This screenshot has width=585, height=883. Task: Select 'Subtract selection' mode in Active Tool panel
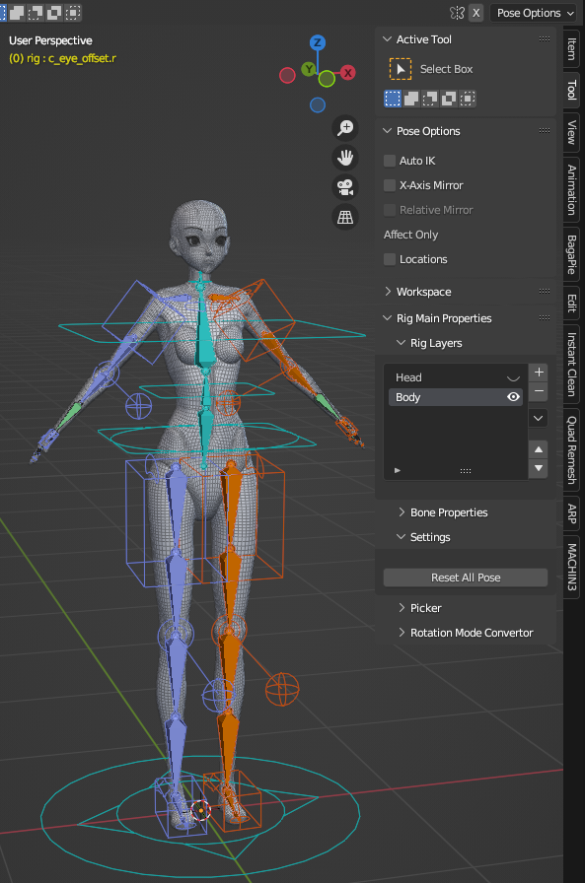430,99
